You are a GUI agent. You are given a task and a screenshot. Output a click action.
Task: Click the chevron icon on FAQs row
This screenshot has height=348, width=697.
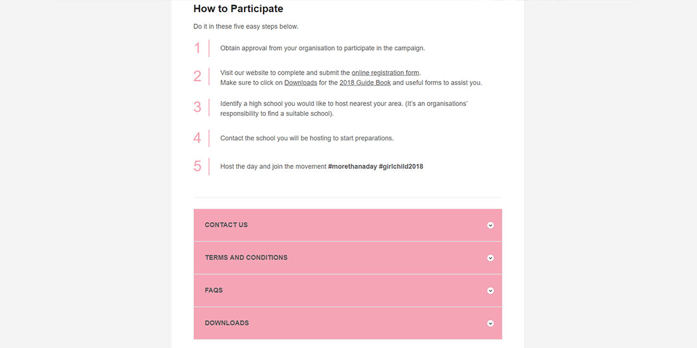(490, 291)
